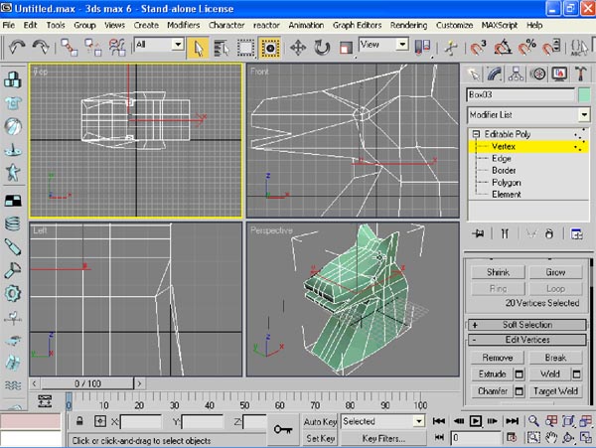Open the selection filter 'All' dropdown
The width and height of the screenshot is (596, 448).
[x=178, y=45]
